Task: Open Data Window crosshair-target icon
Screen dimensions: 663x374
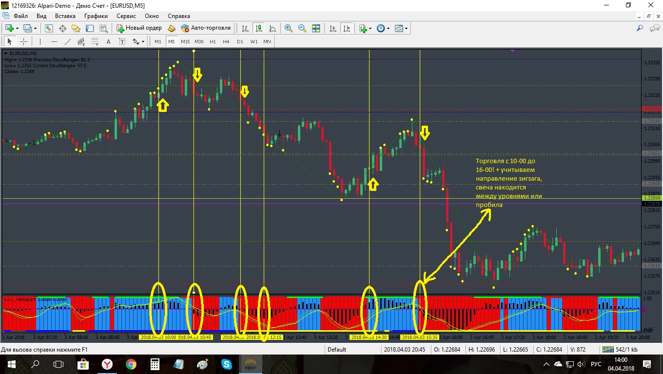Action: point(62,28)
